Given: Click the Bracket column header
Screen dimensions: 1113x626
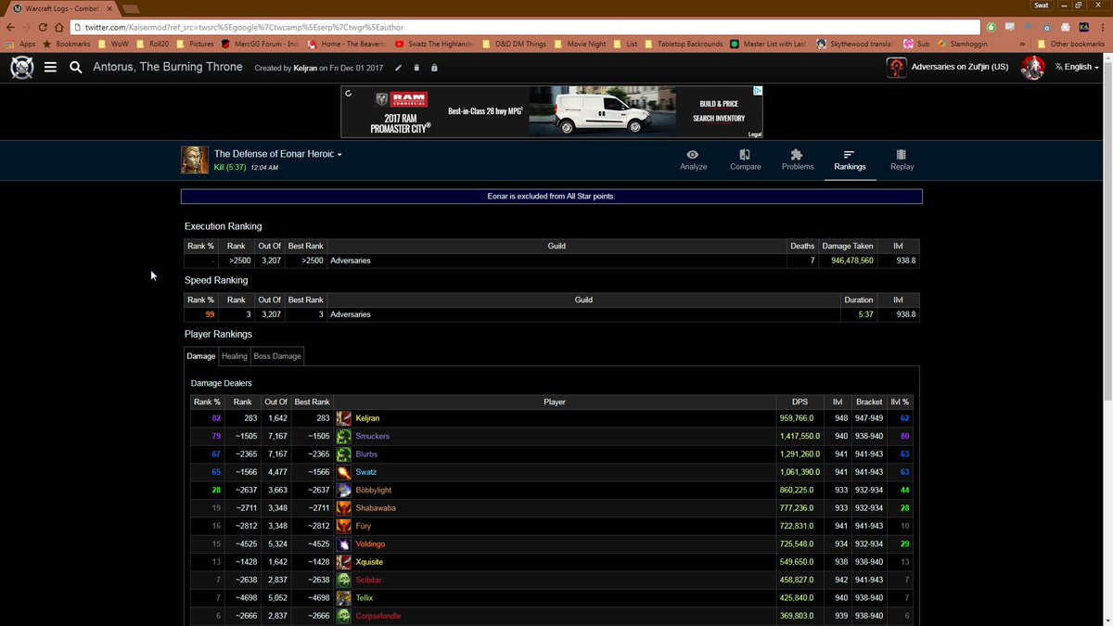Looking at the screenshot, I should [x=869, y=402].
